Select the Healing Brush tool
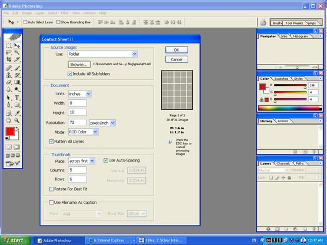This screenshot has width=327, height=245. click(x=9, y=68)
